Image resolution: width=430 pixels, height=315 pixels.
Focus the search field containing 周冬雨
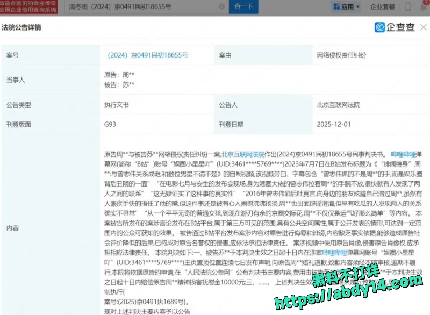(147, 6)
